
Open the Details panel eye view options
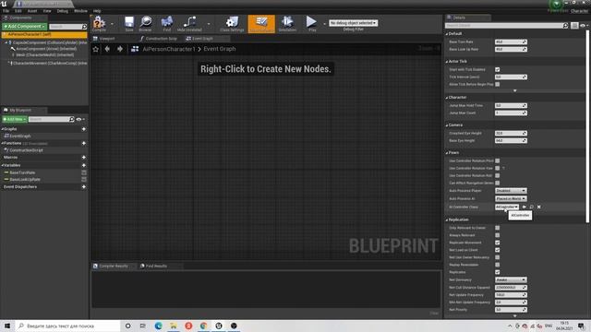coord(584,25)
